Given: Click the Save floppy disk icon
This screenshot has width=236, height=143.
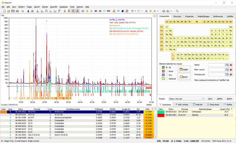Looking at the screenshot, I should tap(13, 11).
